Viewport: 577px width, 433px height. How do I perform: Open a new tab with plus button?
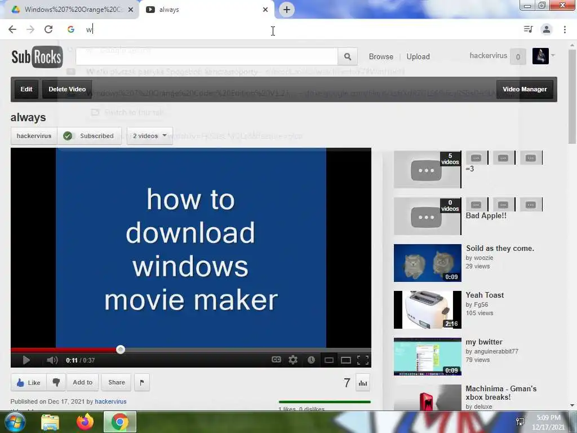pyautogui.click(x=287, y=10)
